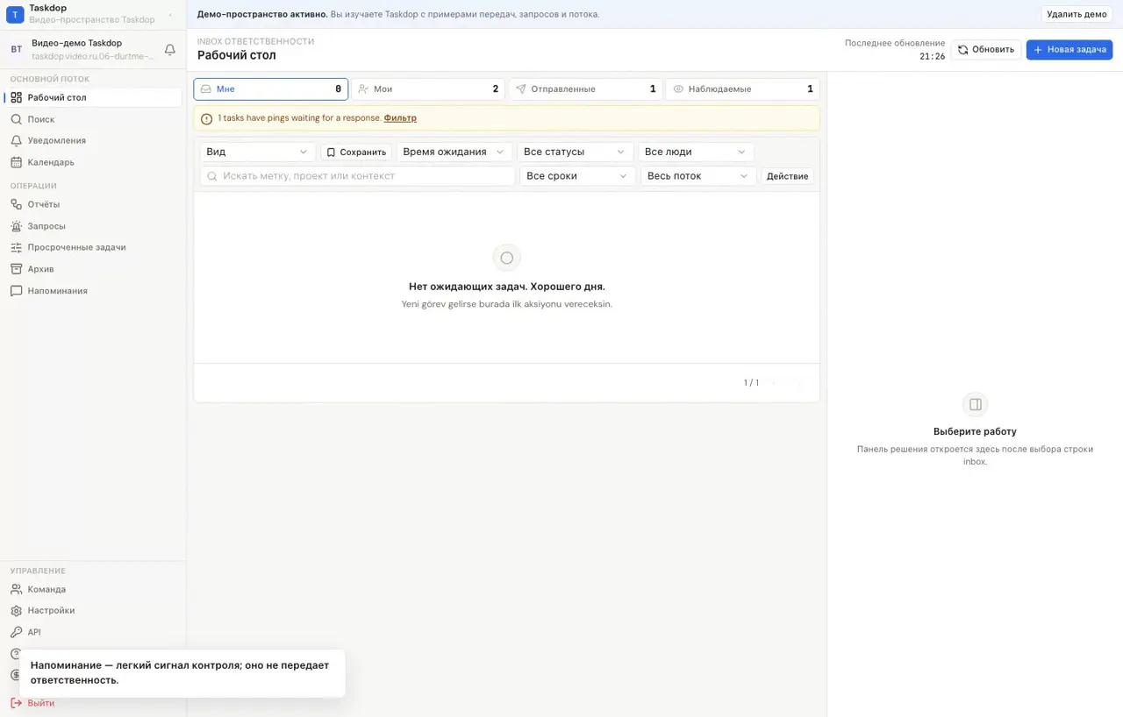Click the Напоминания speech bubble icon

[x=16, y=290]
